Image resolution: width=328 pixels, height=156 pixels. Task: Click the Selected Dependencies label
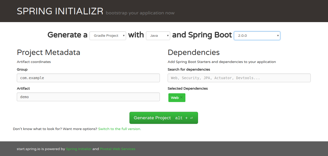(x=188, y=88)
